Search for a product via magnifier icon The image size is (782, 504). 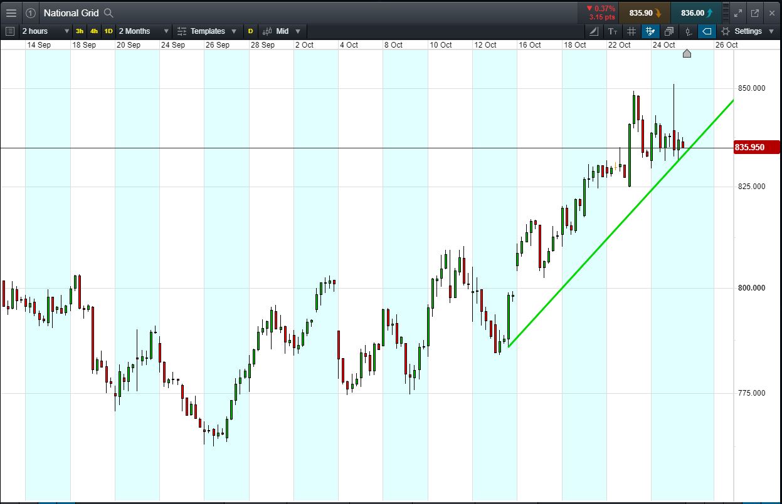click(x=108, y=13)
